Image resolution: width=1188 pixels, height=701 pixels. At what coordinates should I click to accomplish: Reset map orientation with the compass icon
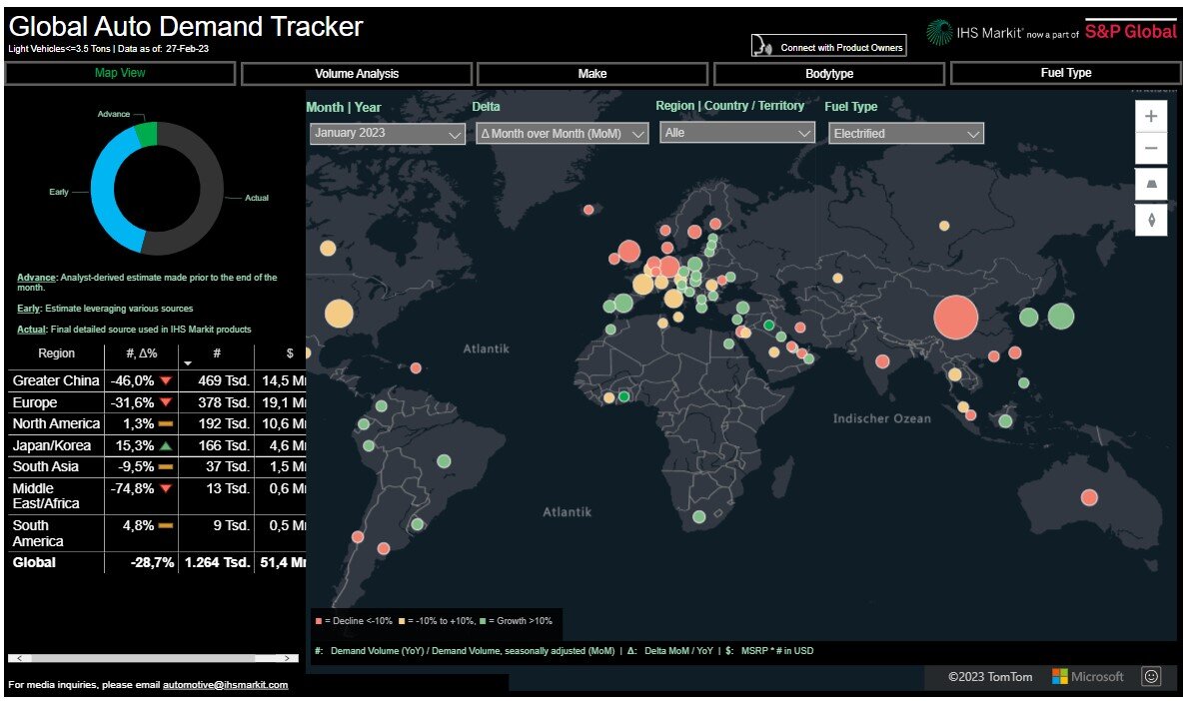pyautogui.click(x=1151, y=220)
